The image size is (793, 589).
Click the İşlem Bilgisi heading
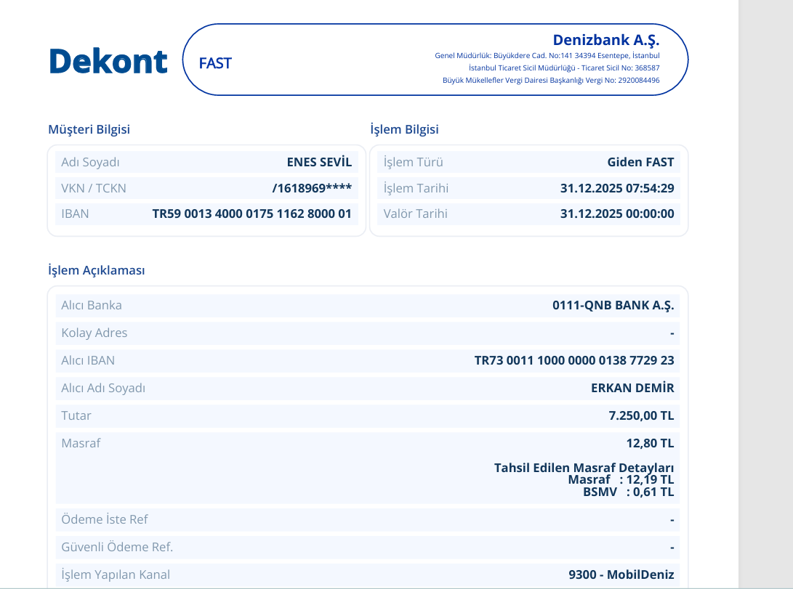tap(404, 129)
